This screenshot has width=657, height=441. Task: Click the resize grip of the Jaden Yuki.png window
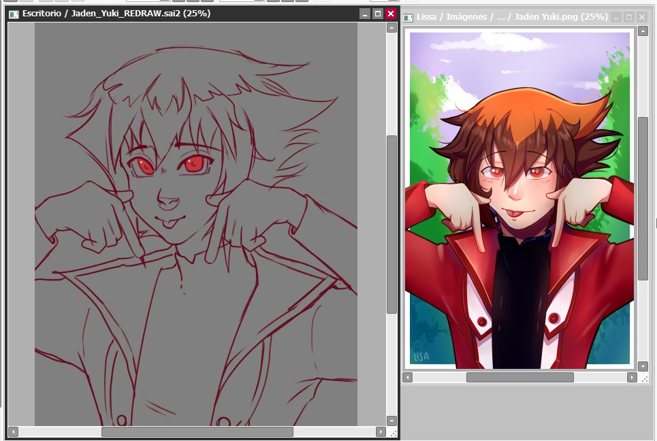click(644, 378)
